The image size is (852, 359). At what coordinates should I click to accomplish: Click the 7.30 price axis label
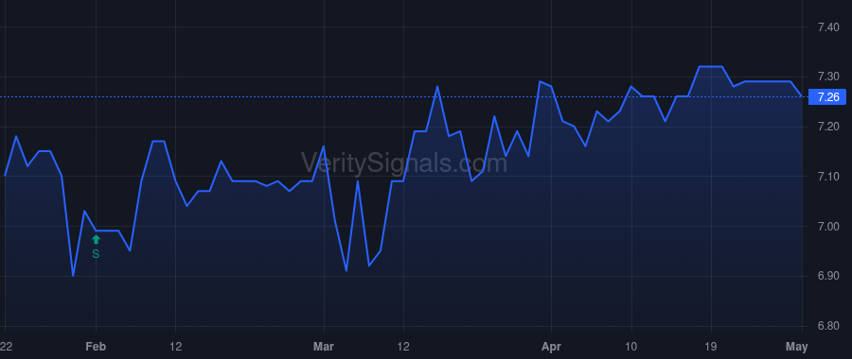click(x=828, y=77)
